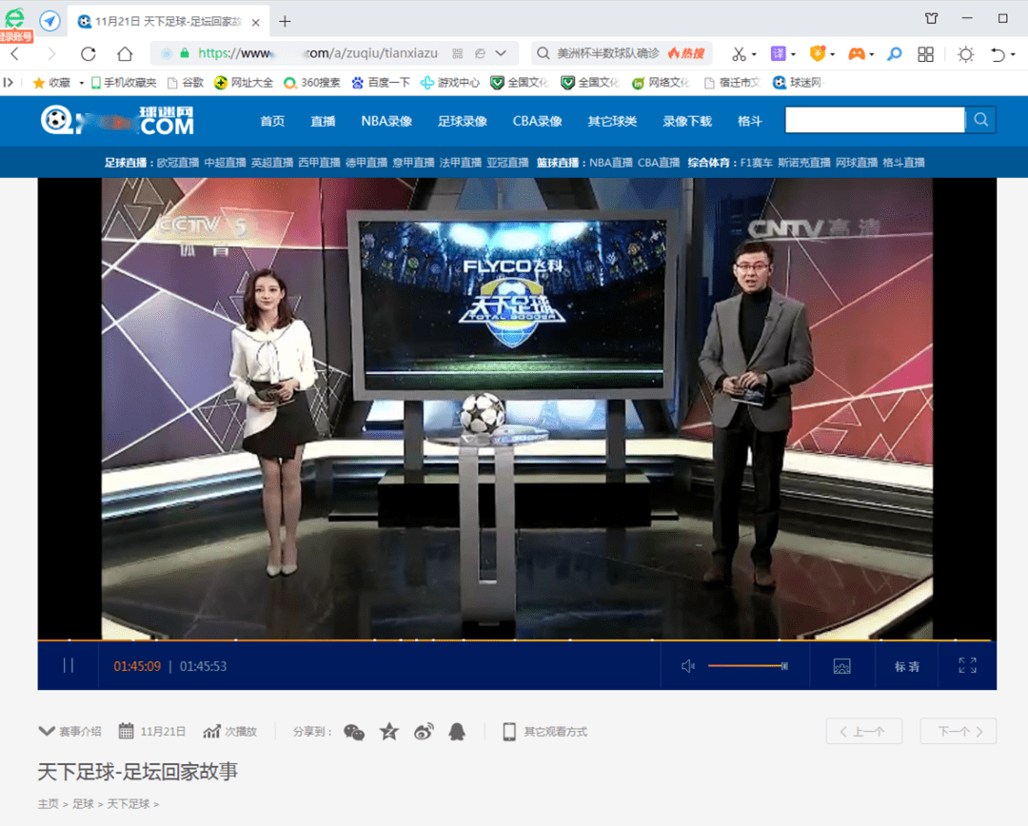Click the site search magnifier button

click(x=981, y=120)
